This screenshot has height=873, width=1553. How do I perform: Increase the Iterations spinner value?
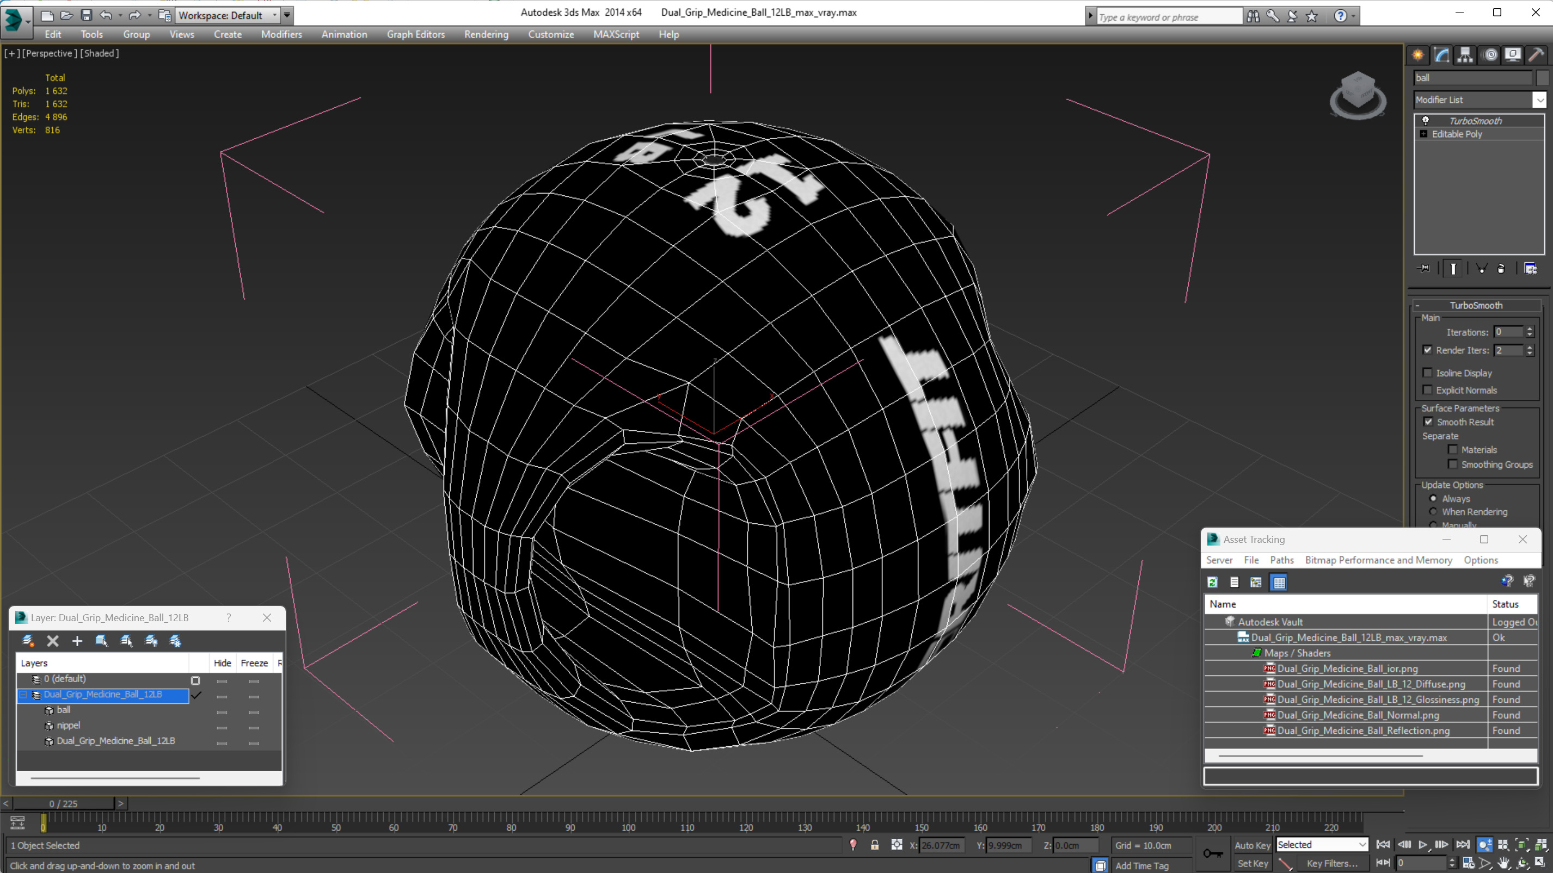tap(1530, 329)
